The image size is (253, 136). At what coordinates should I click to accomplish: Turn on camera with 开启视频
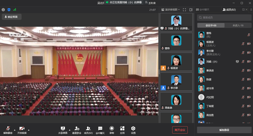click(22, 128)
